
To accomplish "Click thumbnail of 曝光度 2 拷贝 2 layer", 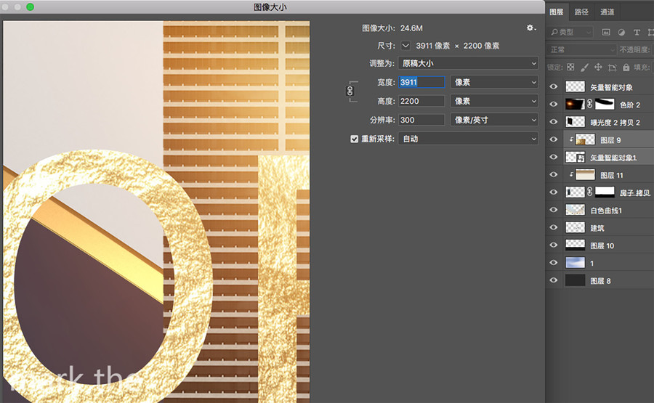I will [x=576, y=122].
